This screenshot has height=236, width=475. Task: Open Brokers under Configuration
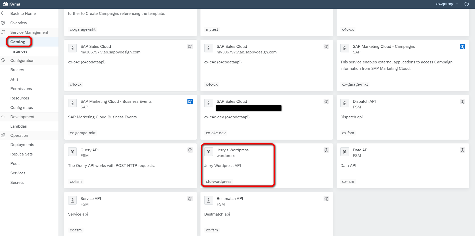click(x=17, y=70)
